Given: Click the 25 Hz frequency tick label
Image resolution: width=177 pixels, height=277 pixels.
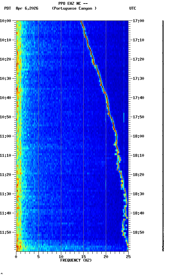Looking at the screenshot, I should point(128,257).
